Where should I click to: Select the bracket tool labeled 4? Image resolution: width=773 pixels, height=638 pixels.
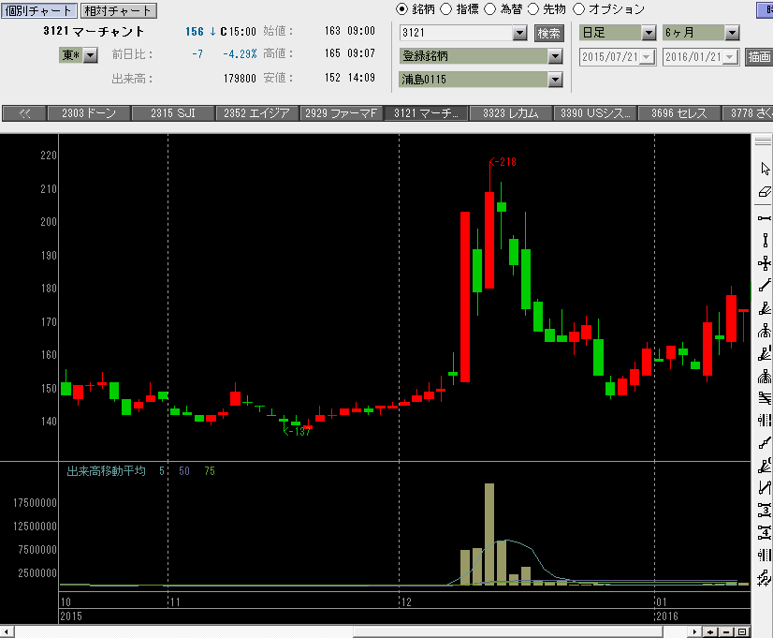[765, 533]
